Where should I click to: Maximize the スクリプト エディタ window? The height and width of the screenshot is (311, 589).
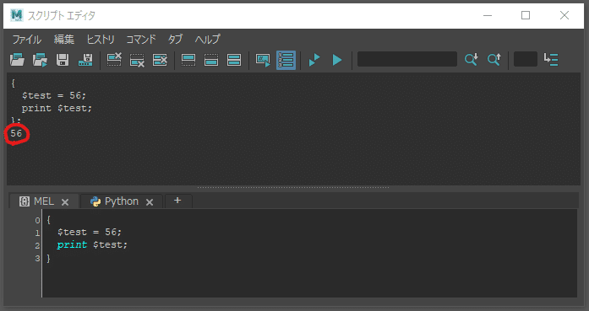click(x=526, y=15)
